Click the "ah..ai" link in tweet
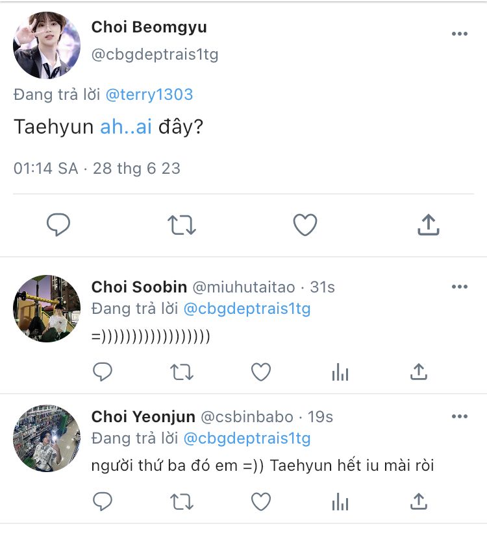 click(x=126, y=127)
